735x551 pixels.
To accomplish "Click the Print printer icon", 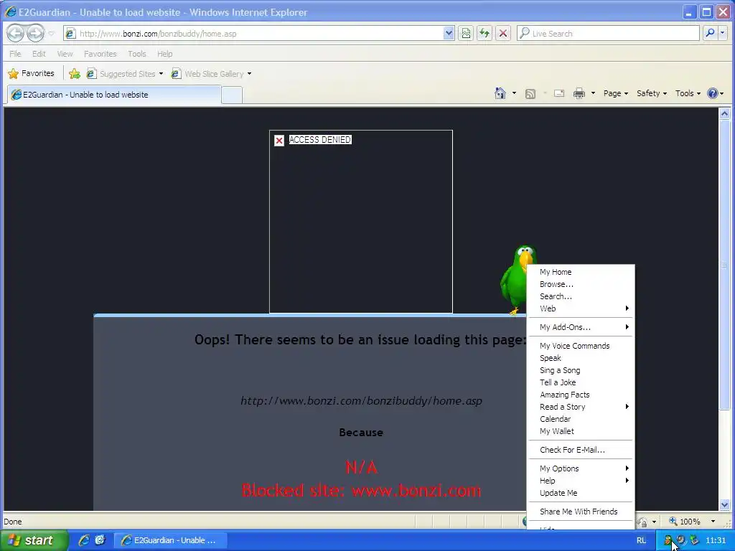I will (x=579, y=93).
